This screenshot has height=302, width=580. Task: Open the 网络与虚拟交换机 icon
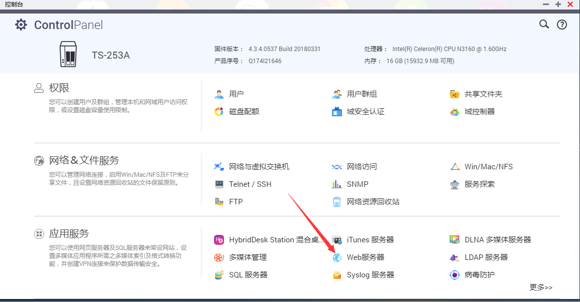[x=219, y=167]
